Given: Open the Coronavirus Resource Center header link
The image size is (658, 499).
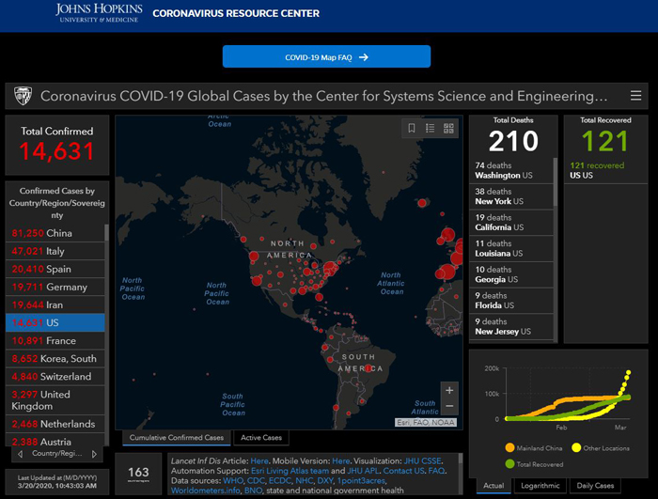Looking at the screenshot, I should click(x=236, y=13).
